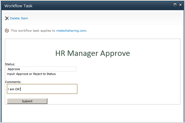
Task: Click the Delete Item X icon
Action: click(x=7, y=18)
